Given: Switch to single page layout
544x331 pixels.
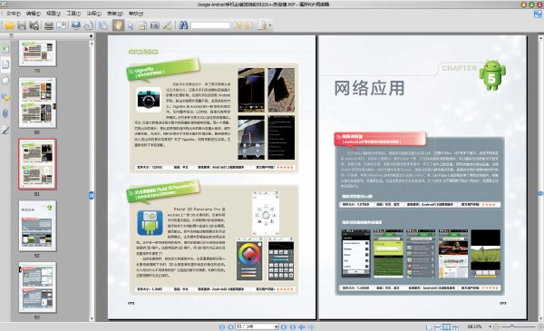Looking at the screenshot, I should pos(429,326).
